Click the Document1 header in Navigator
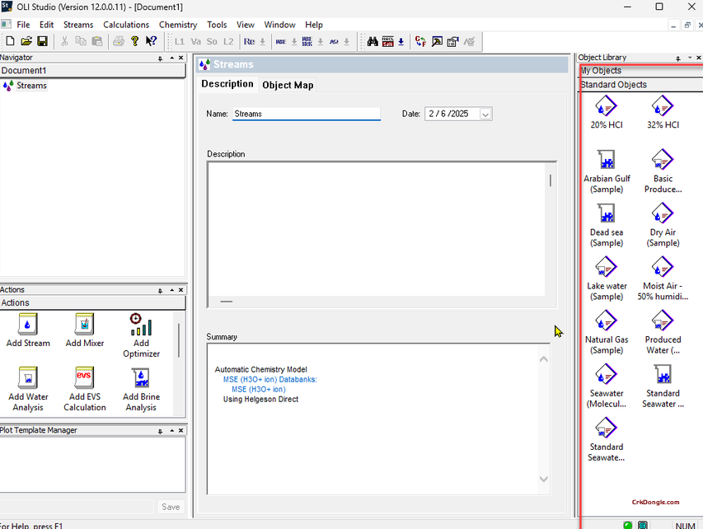The image size is (703, 529). pos(92,70)
